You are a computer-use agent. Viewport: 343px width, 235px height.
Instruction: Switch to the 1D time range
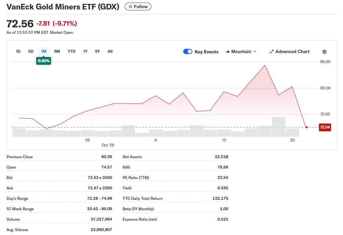pos(18,51)
